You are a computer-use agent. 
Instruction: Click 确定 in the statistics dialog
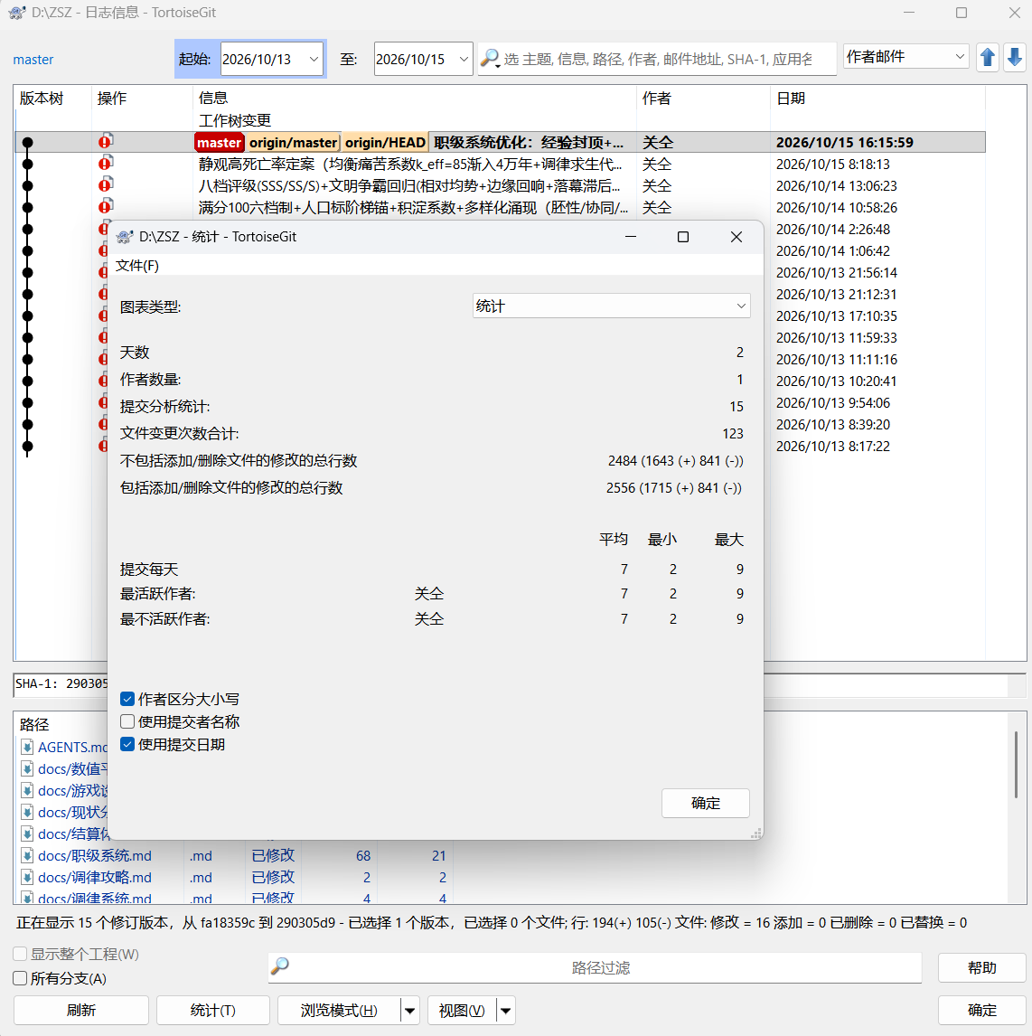705,803
